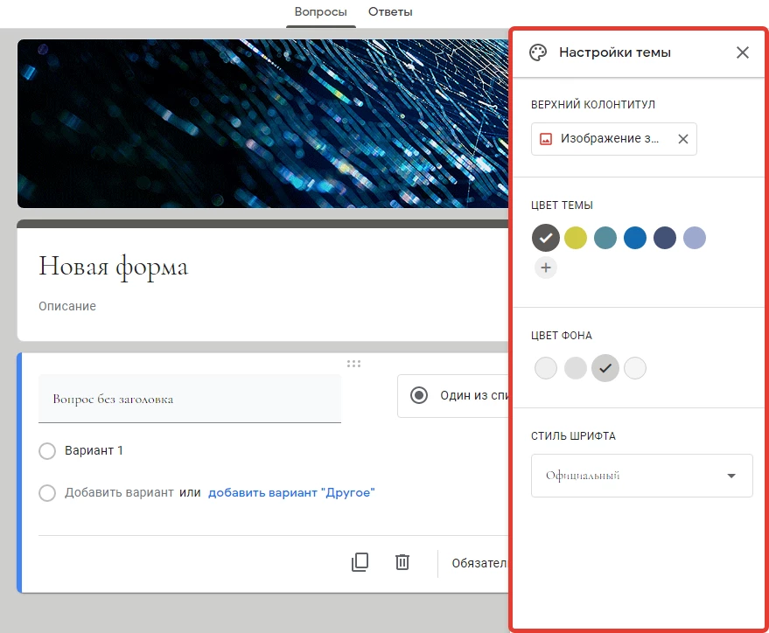Image resolution: width=769 pixels, height=633 pixels.
Task: Click the Изображение header image button
Action: tap(610, 139)
